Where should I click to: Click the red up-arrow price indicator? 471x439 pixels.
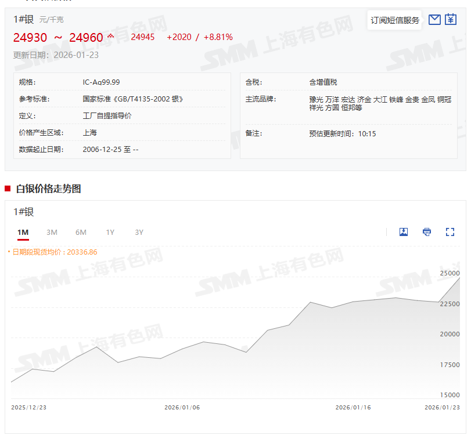pos(110,37)
